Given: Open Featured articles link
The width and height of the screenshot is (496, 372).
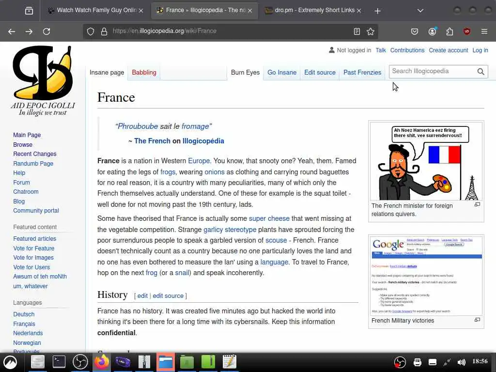Looking at the screenshot, I should [35, 239].
